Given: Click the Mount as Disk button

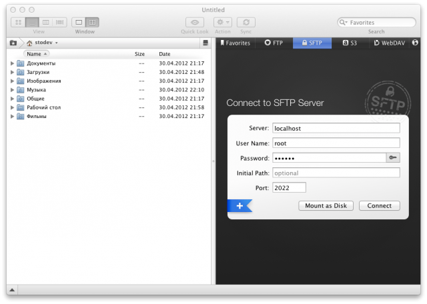Looking at the screenshot, I should click(326, 206).
